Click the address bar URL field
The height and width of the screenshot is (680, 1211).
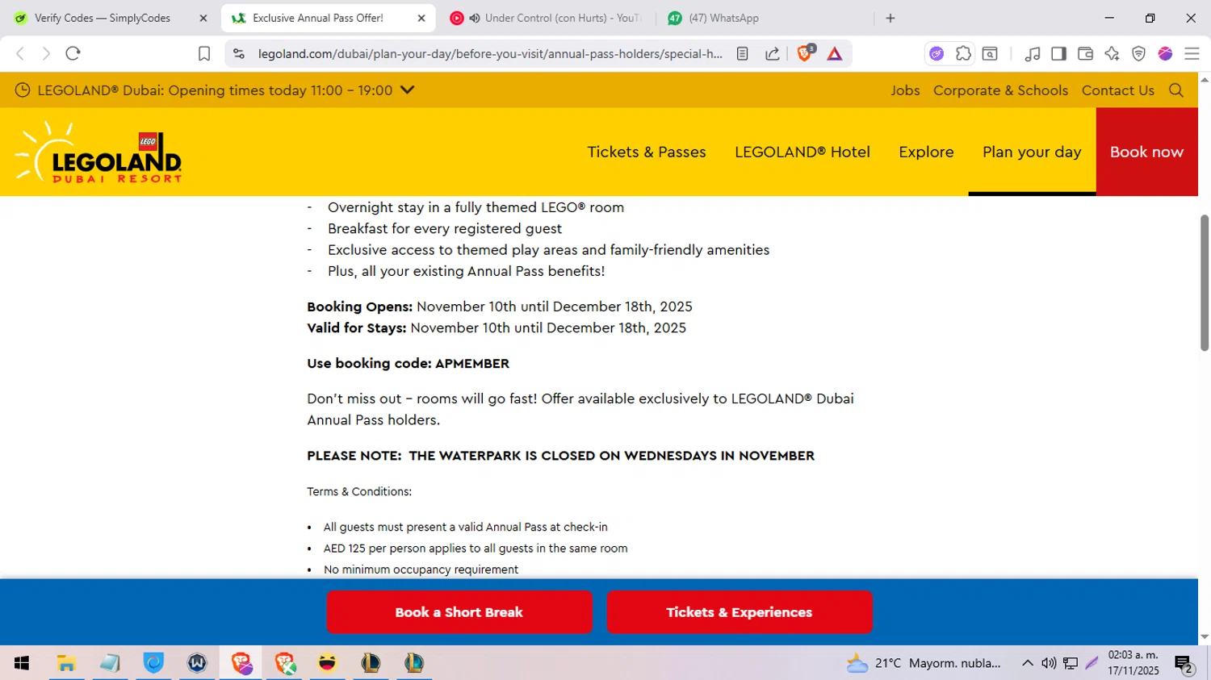[490, 54]
